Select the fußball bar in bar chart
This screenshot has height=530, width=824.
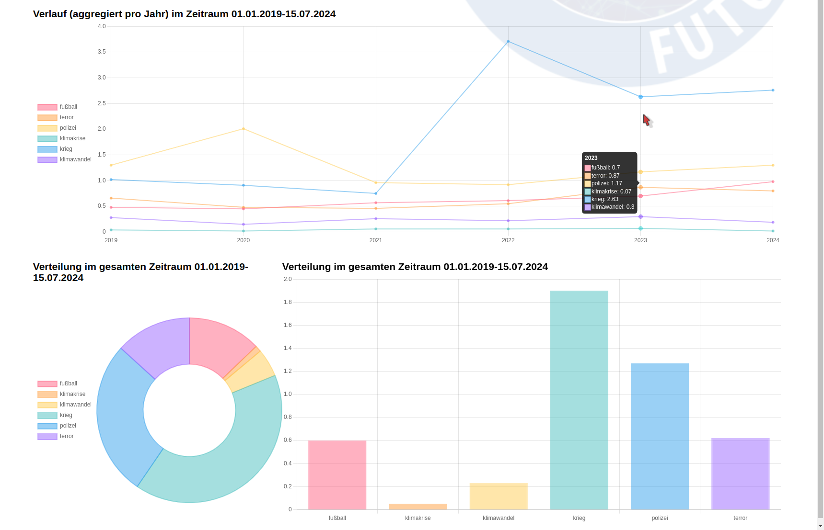337,475
